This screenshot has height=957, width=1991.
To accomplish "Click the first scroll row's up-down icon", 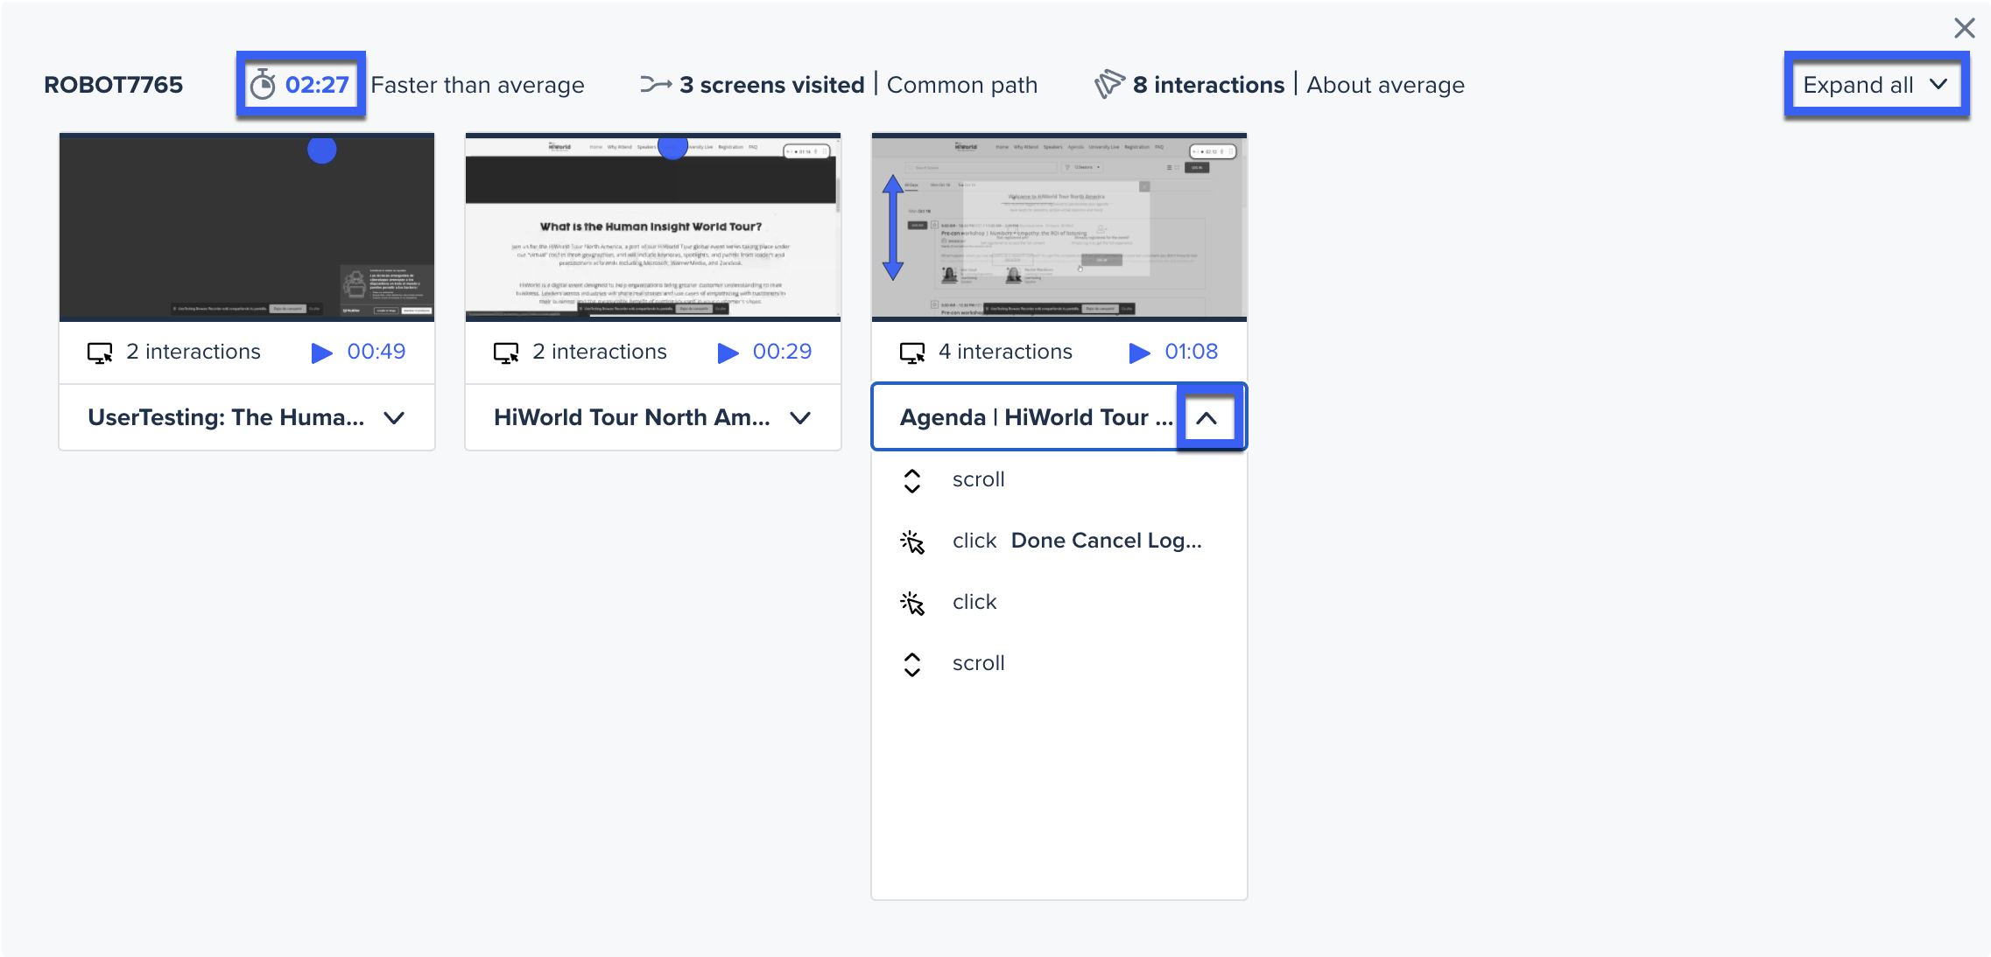I will tap(912, 480).
